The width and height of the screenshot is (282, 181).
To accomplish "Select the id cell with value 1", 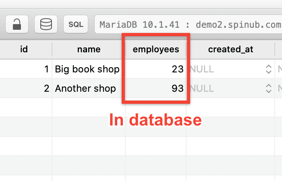I will [26, 69].
